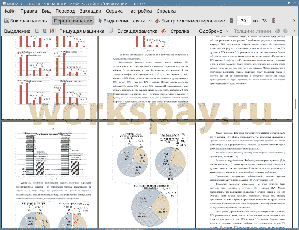This screenshot has height=230, width=299.
Task: Choose the Пишущая машинка typewriter tool
Action: coord(82,31)
